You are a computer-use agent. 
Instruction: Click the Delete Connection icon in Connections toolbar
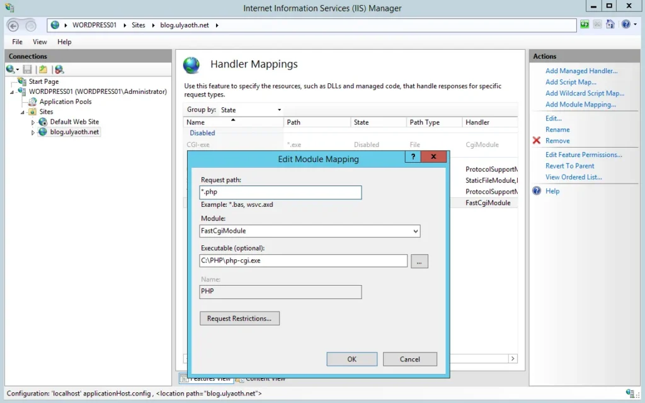coord(59,69)
